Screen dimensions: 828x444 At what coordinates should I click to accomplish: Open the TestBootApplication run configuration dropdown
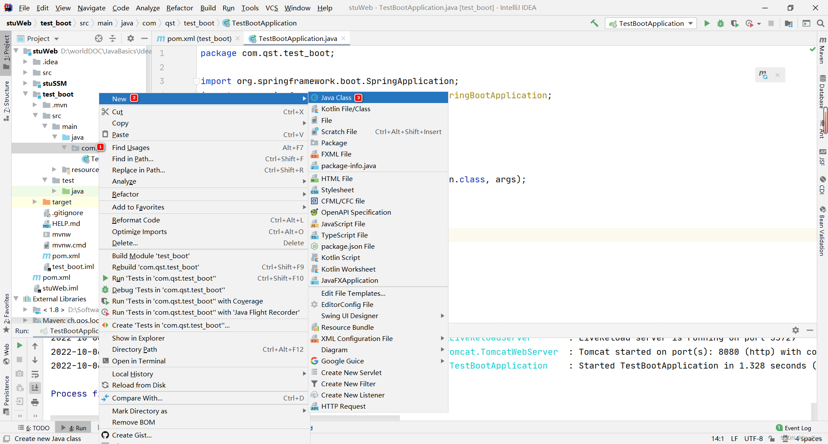click(x=651, y=23)
